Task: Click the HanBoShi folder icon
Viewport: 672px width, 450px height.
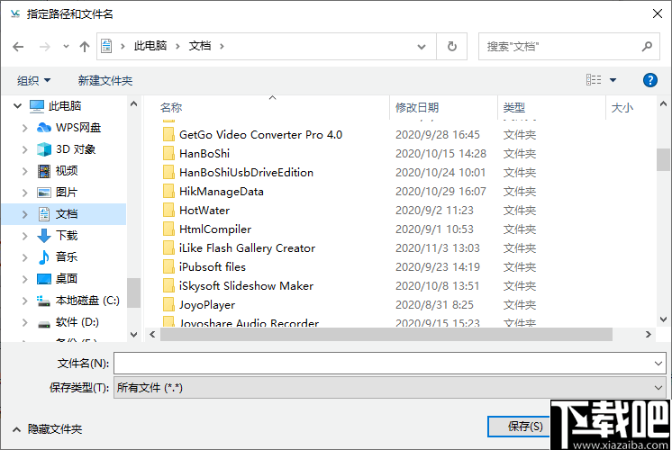Action: (168, 153)
